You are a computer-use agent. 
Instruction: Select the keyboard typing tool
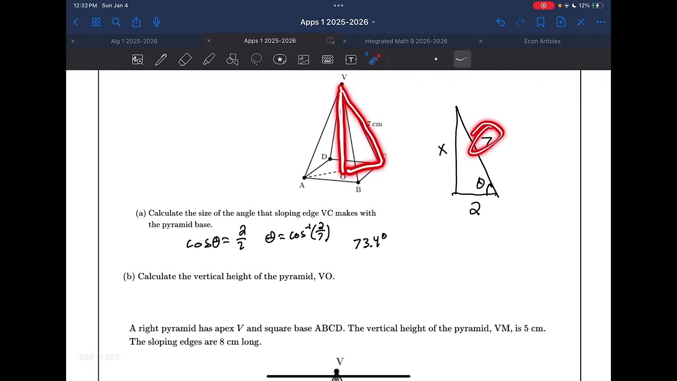(327, 60)
